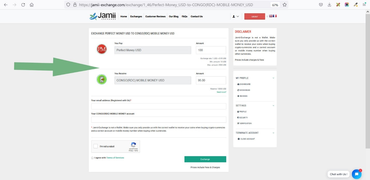
Task: Tick the I agree with Terms checkbox
Action: (92, 158)
